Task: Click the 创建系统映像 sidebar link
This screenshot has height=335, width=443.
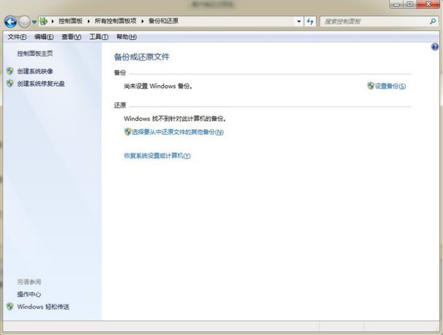Action: pos(35,71)
